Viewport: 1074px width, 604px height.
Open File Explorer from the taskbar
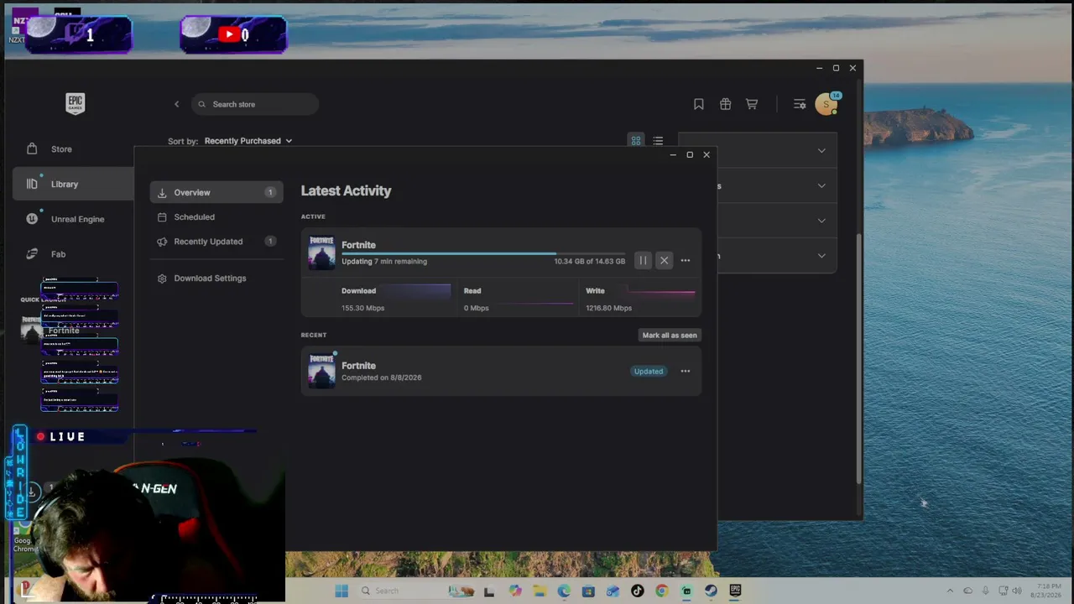(x=540, y=591)
